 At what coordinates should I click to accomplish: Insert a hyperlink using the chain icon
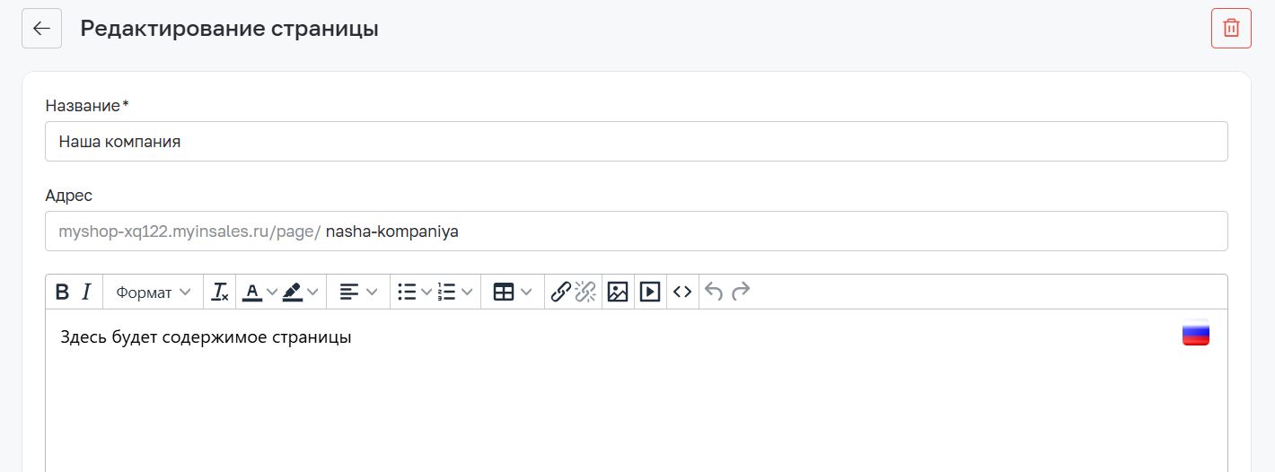pos(560,292)
